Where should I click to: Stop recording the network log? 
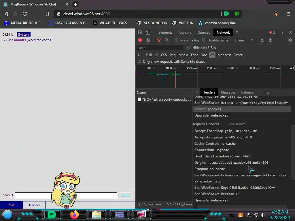tap(140, 40)
